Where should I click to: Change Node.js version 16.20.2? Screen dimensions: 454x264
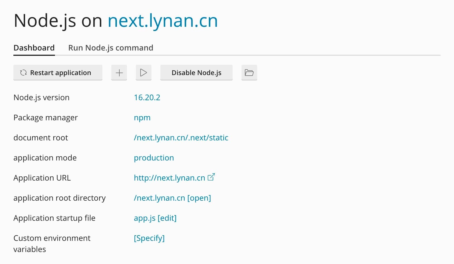pos(147,97)
